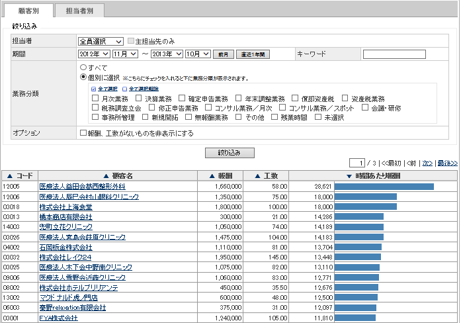Check the 無報酬業務 checkbox
The width and height of the screenshot is (461, 323).
point(189,116)
